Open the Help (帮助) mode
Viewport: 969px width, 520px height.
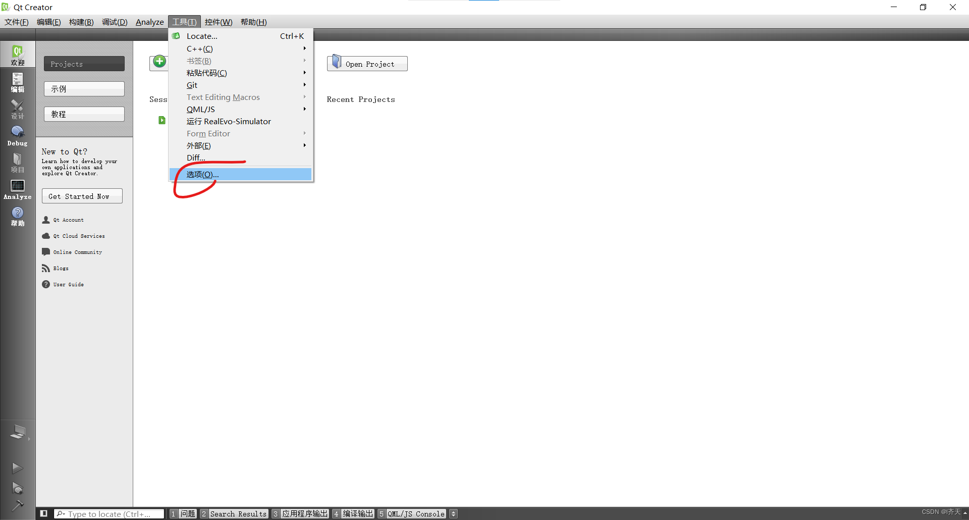coord(18,216)
